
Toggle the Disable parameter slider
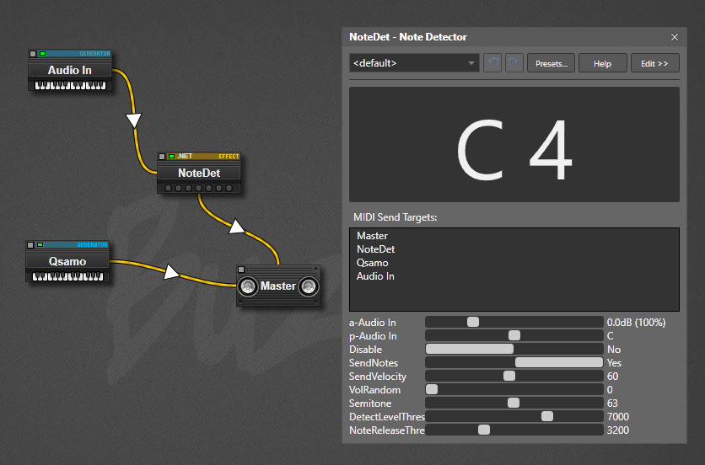(x=470, y=349)
